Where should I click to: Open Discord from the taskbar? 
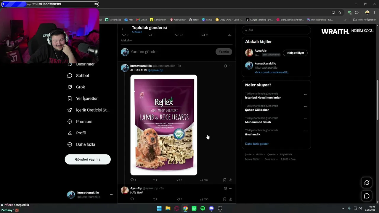(x=211, y=208)
